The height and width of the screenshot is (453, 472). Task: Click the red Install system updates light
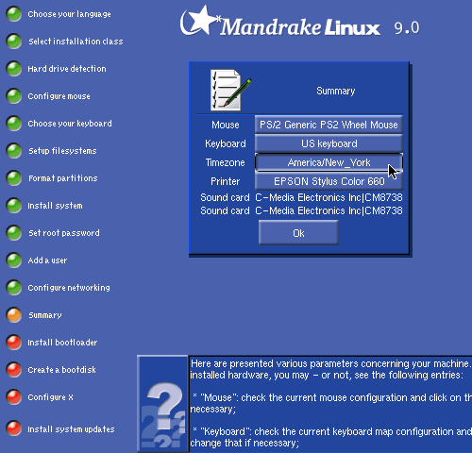tap(14, 428)
